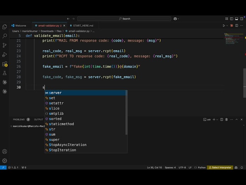
Task: Select 'setattr' autocomplete suggestion
Action: 85,103
